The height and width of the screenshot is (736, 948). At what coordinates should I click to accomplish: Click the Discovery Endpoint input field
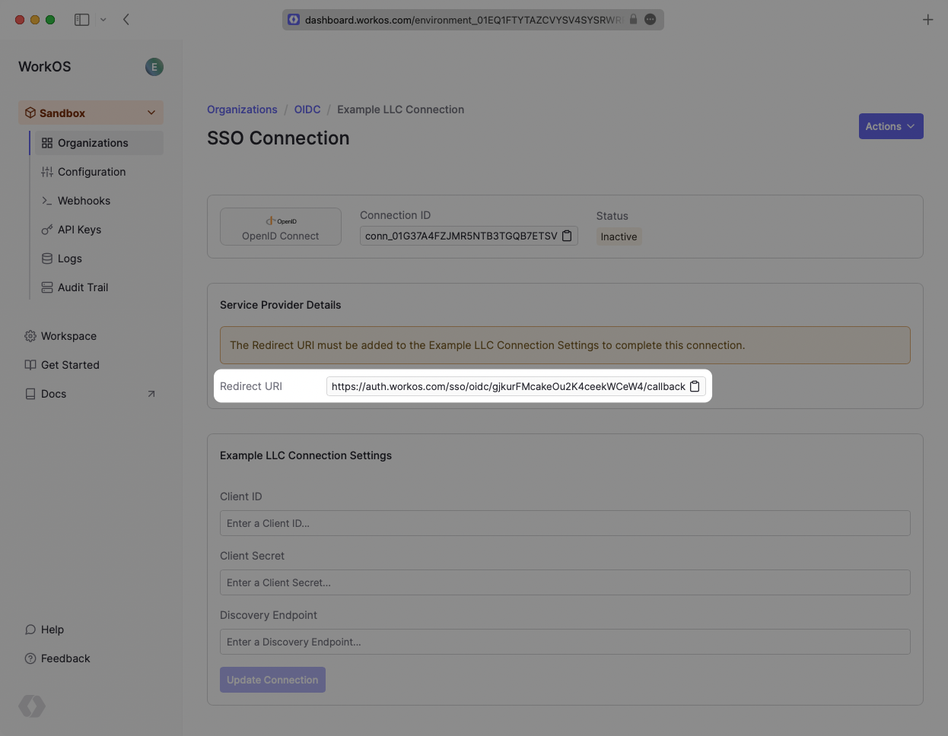pos(565,642)
